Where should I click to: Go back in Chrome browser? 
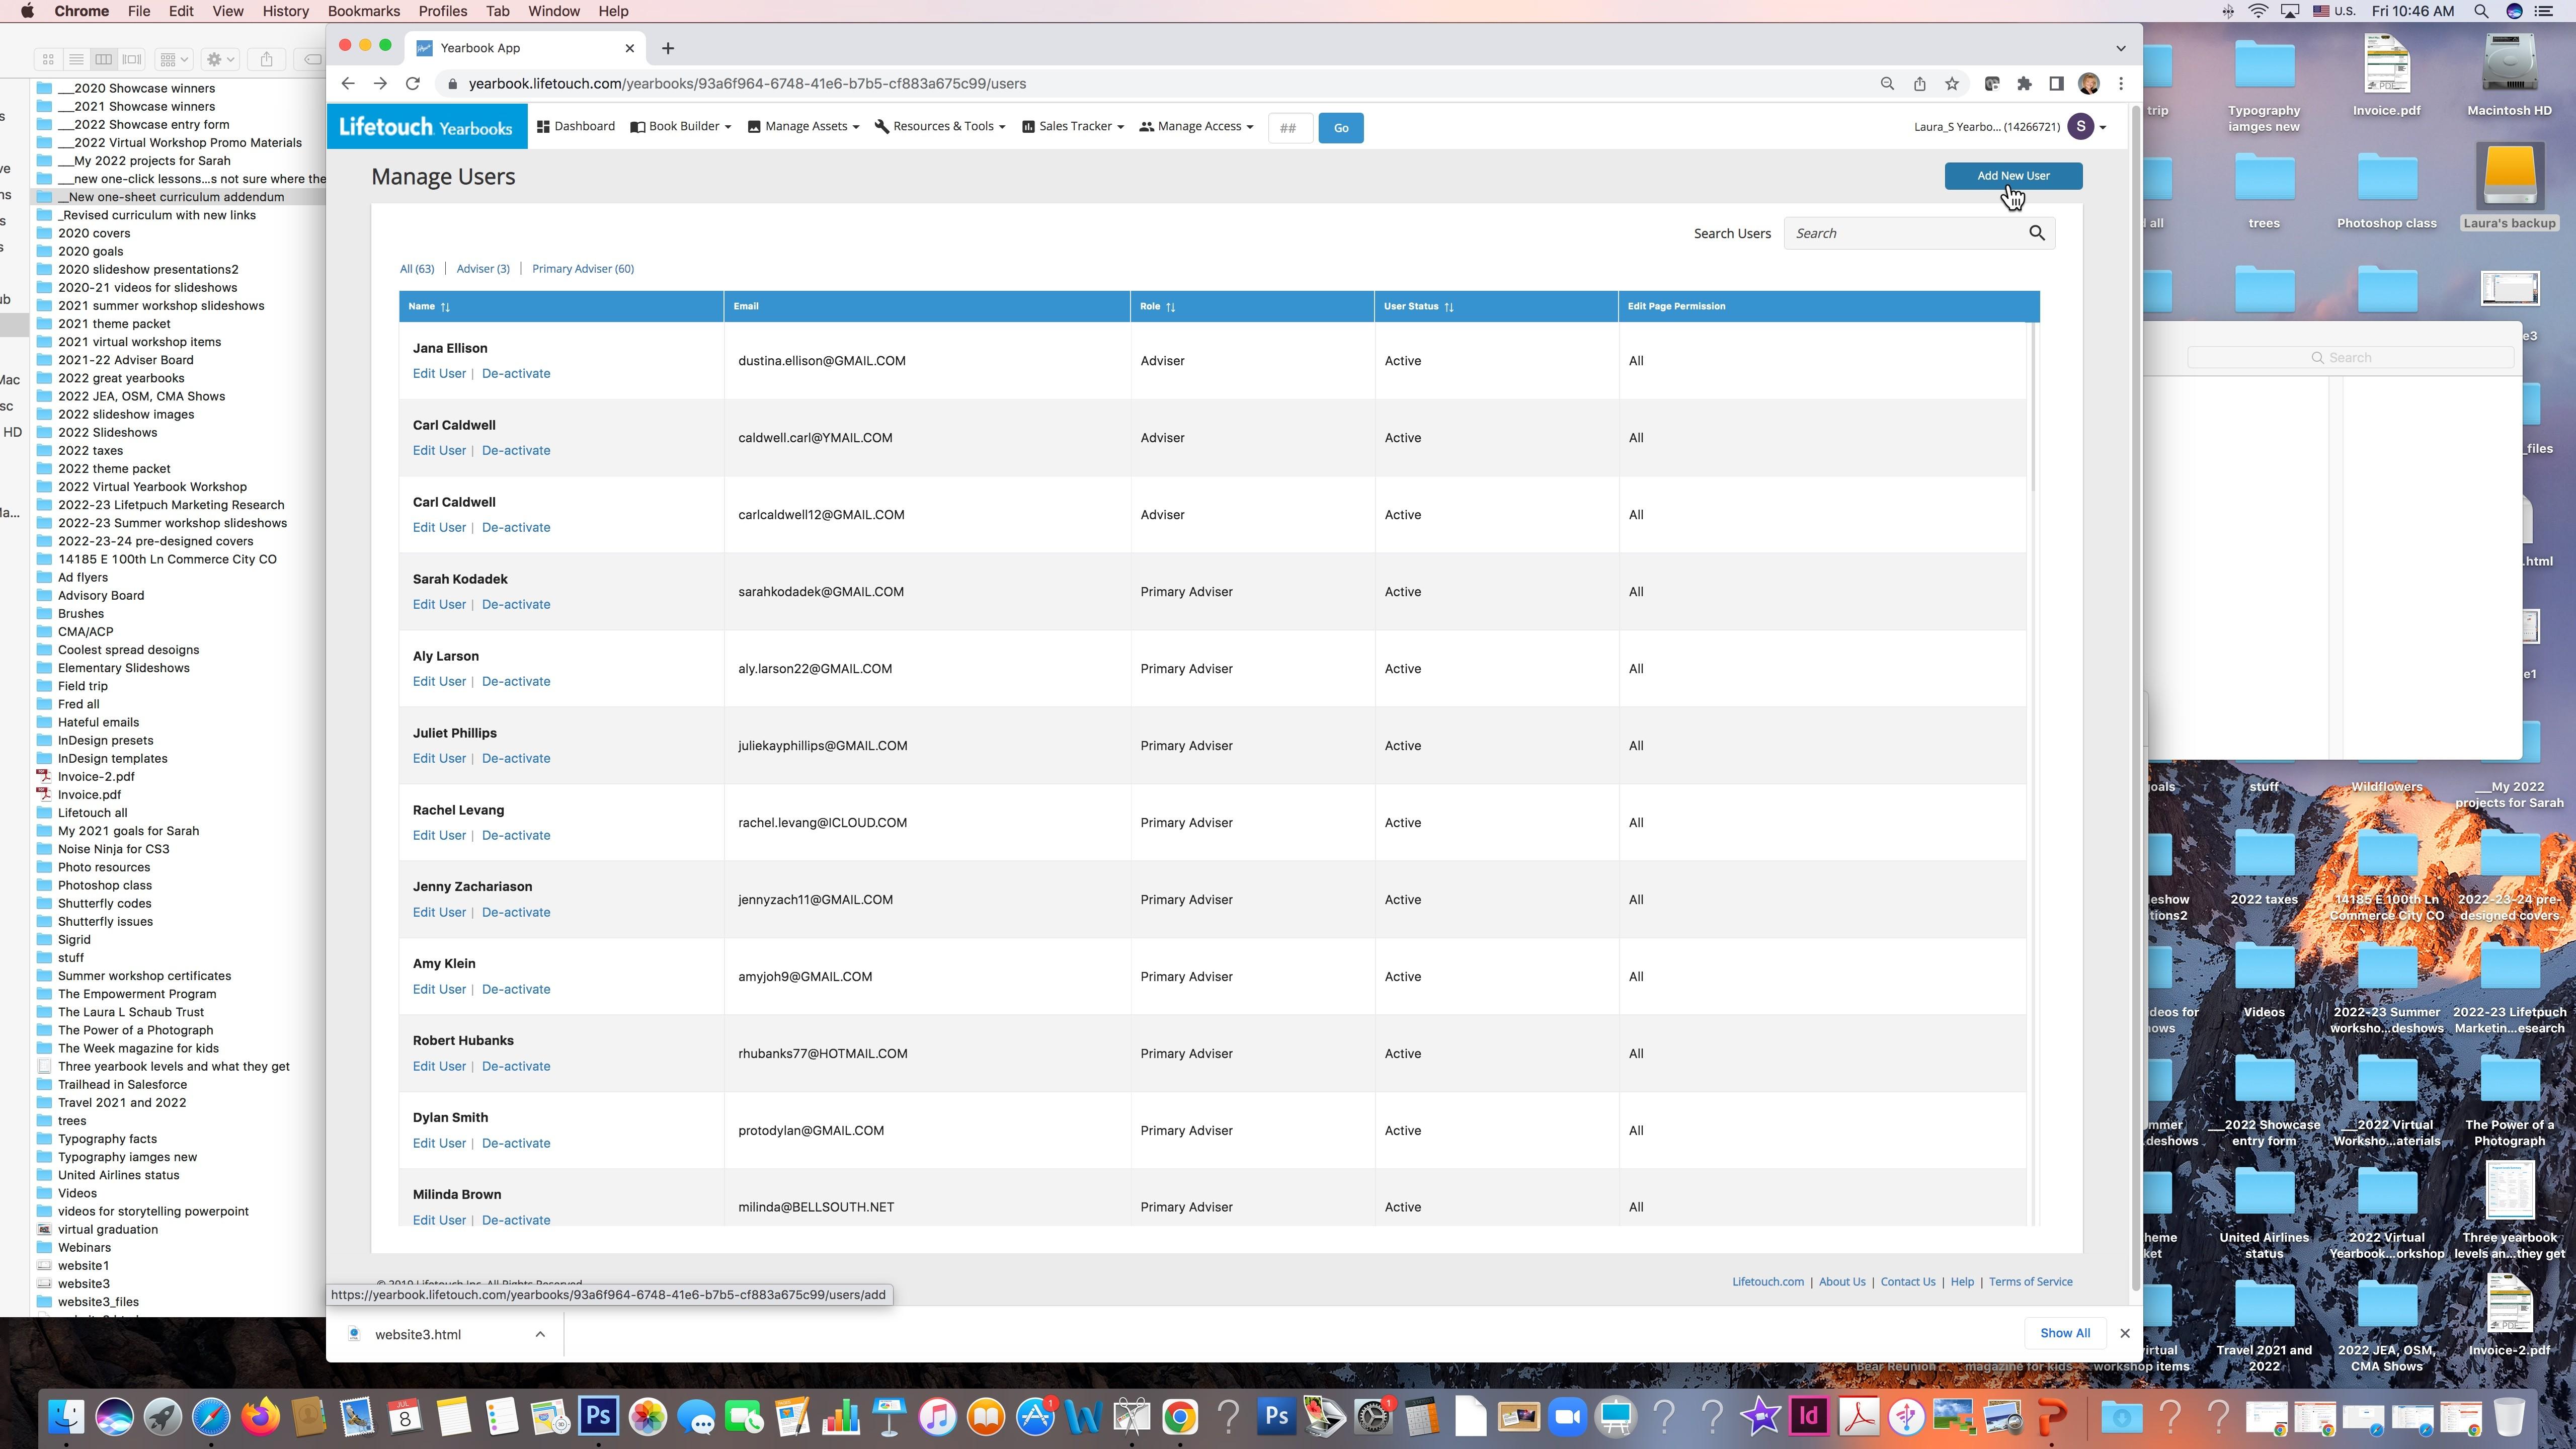[347, 84]
